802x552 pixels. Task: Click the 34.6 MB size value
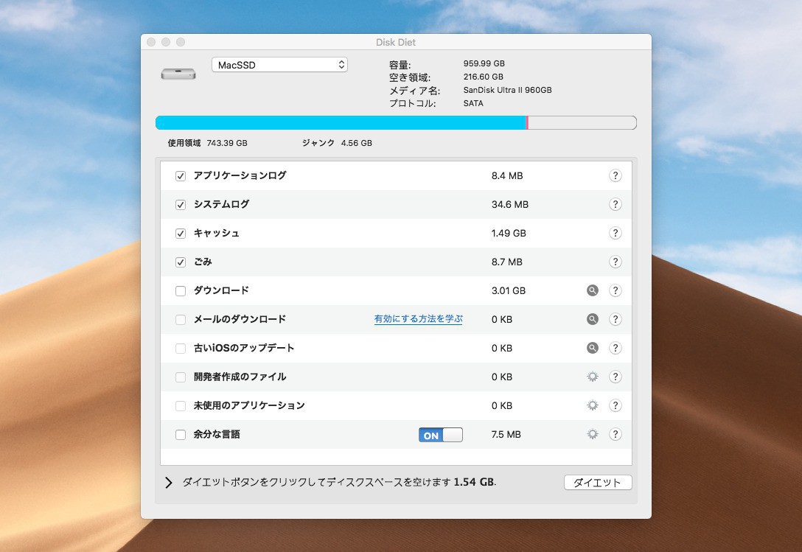(x=510, y=204)
